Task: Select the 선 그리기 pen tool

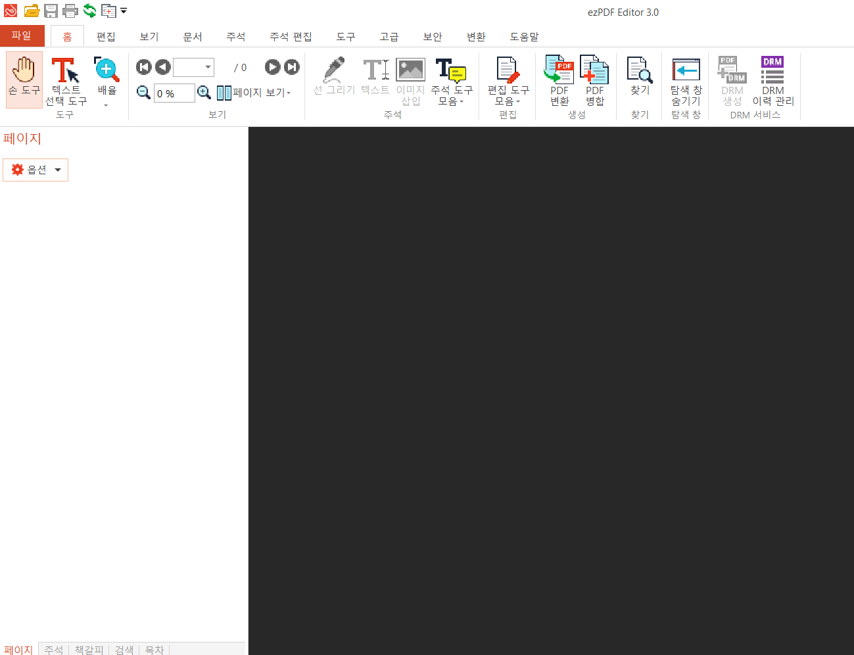Action: coord(334,76)
